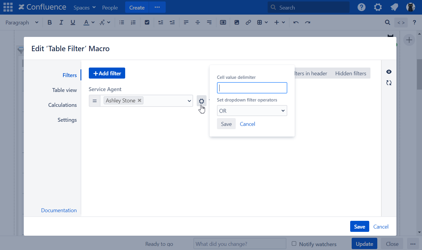Insert a link using the link icon
The height and width of the screenshot is (250, 422).
coord(248,22)
